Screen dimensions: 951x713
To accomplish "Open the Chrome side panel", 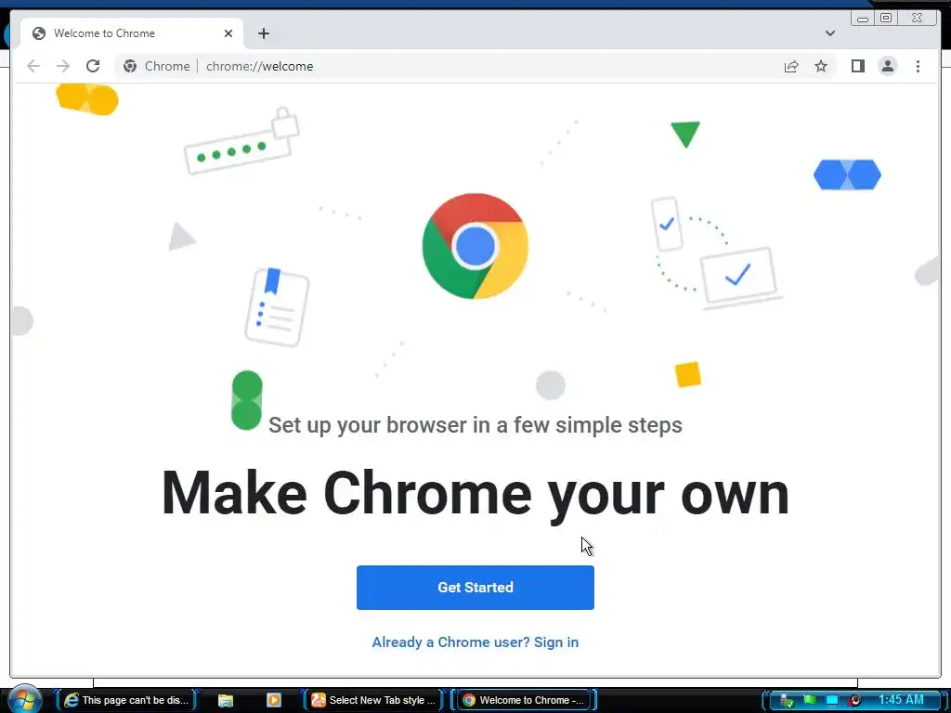I will (x=857, y=66).
